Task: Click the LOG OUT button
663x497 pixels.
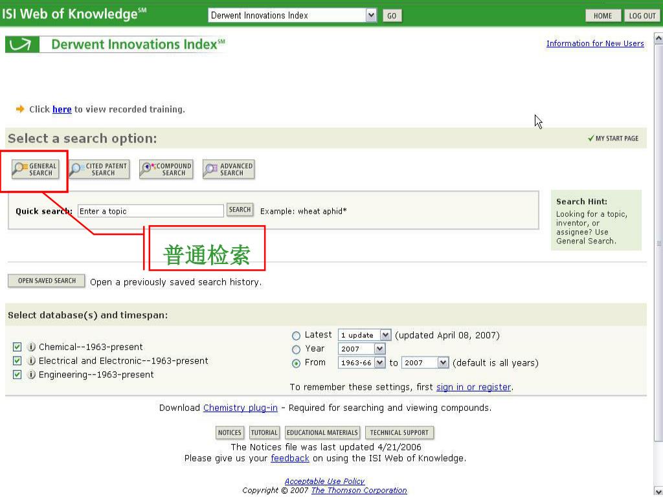Action: 642,16
